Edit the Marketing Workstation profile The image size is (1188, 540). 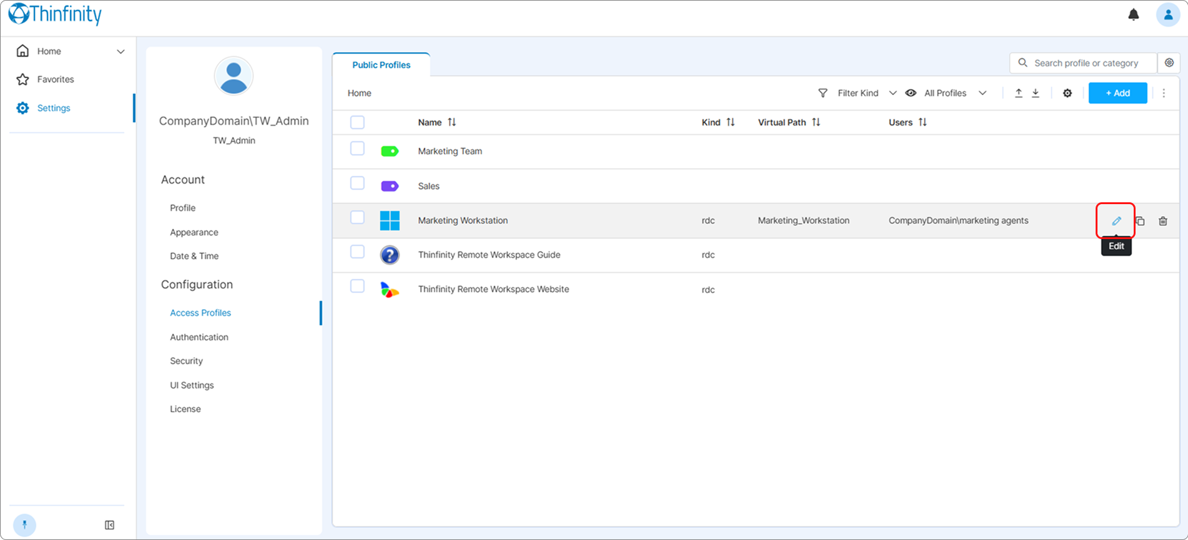(1116, 220)
